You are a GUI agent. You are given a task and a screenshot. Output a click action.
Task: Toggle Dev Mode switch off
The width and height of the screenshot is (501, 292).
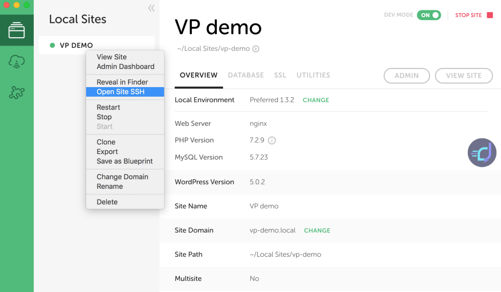pyautogui.click(x=429, y=15)
